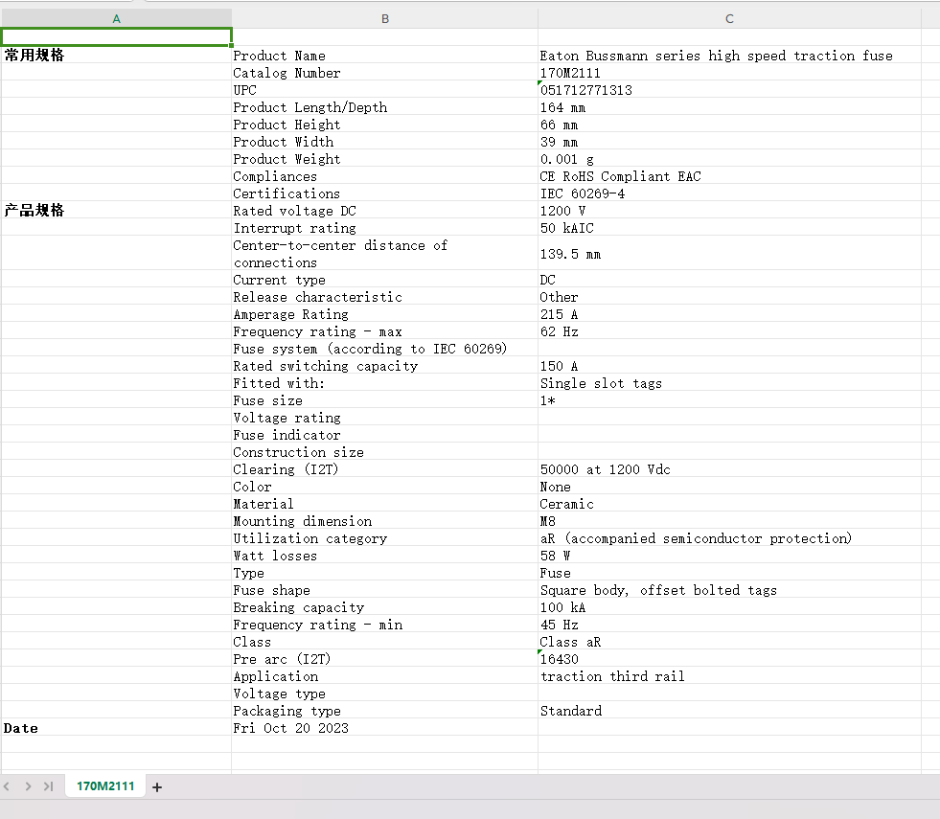Select the Date label cell
This screenshot has height=819, width=940.
click(x=116, y=728)
